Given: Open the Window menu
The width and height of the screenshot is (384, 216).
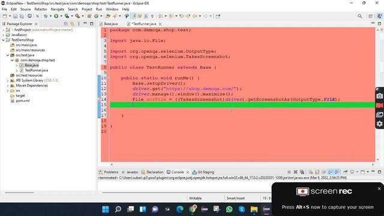Looking at the screenshot, I should (x=112, y=10).
